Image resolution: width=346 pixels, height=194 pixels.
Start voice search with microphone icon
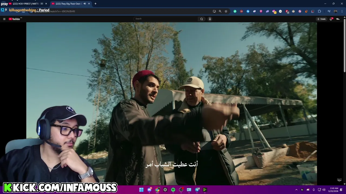click(210, 19)
